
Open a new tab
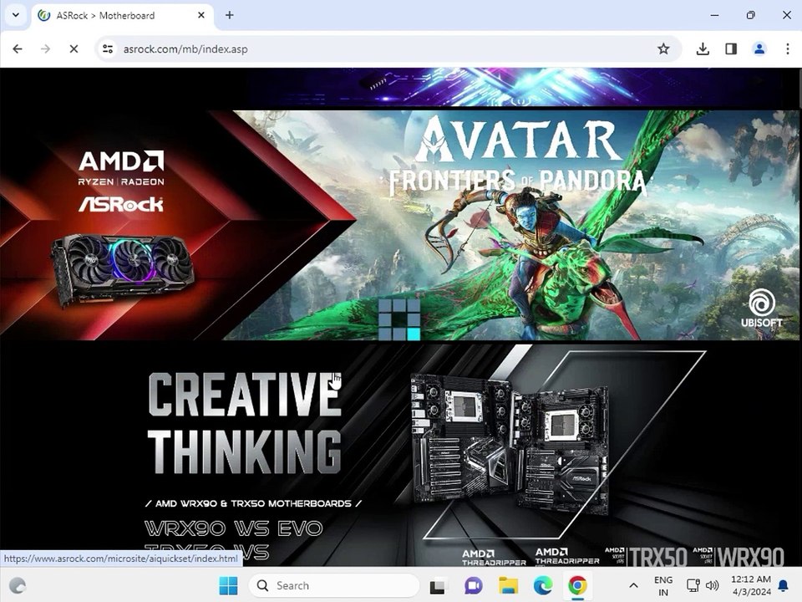[x=229, y=15]
